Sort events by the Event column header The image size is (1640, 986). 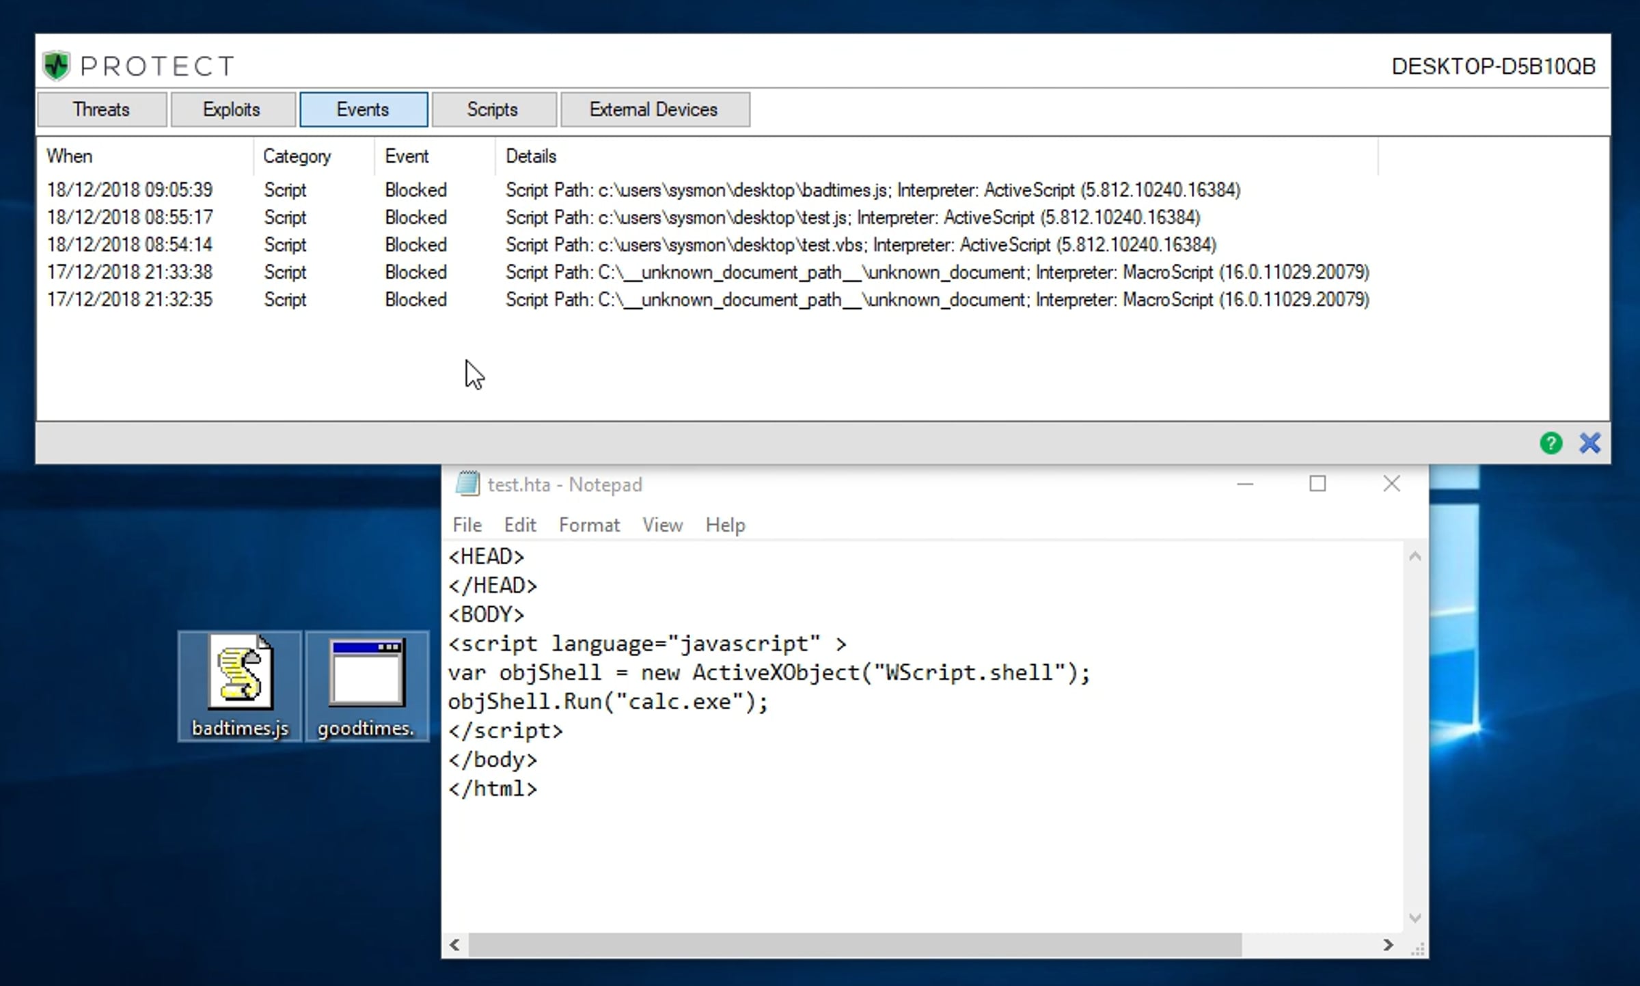[435, 156]
